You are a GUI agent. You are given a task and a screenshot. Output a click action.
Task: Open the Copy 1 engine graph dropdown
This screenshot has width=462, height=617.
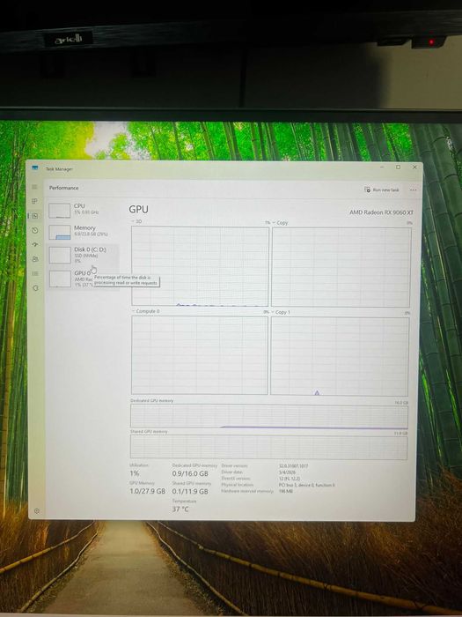pyautogui.click(x=281, y=312)
